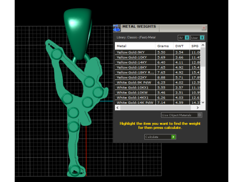Viewport: 243px width, 182px height.
Task: Click the Library: Classic-(Fast)-Metal label
Action: [136, 37]
